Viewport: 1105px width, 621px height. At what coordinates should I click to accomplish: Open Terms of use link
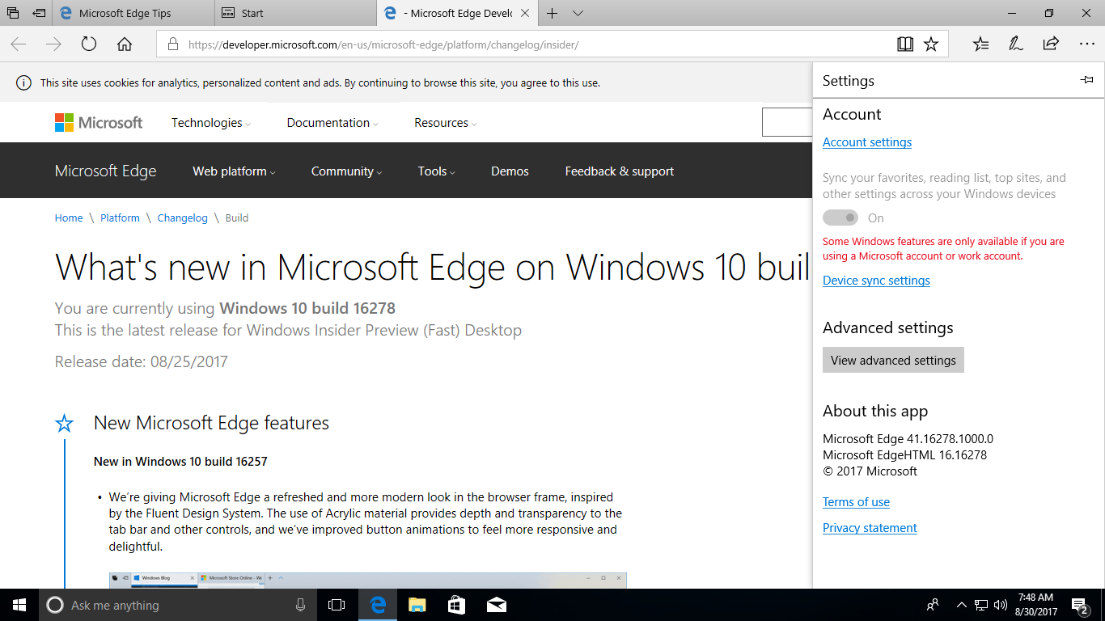[x=856, y=502]
